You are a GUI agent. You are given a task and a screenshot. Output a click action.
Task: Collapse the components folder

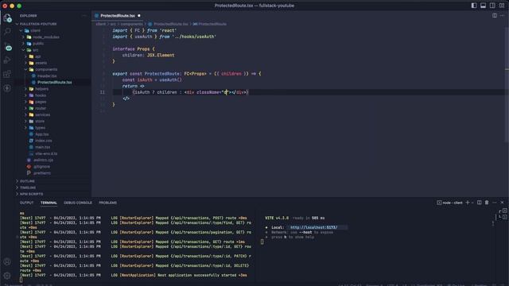(46, 69)
